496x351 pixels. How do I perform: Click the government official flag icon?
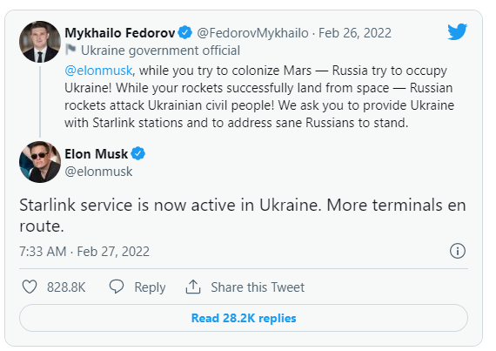point(70,50)
